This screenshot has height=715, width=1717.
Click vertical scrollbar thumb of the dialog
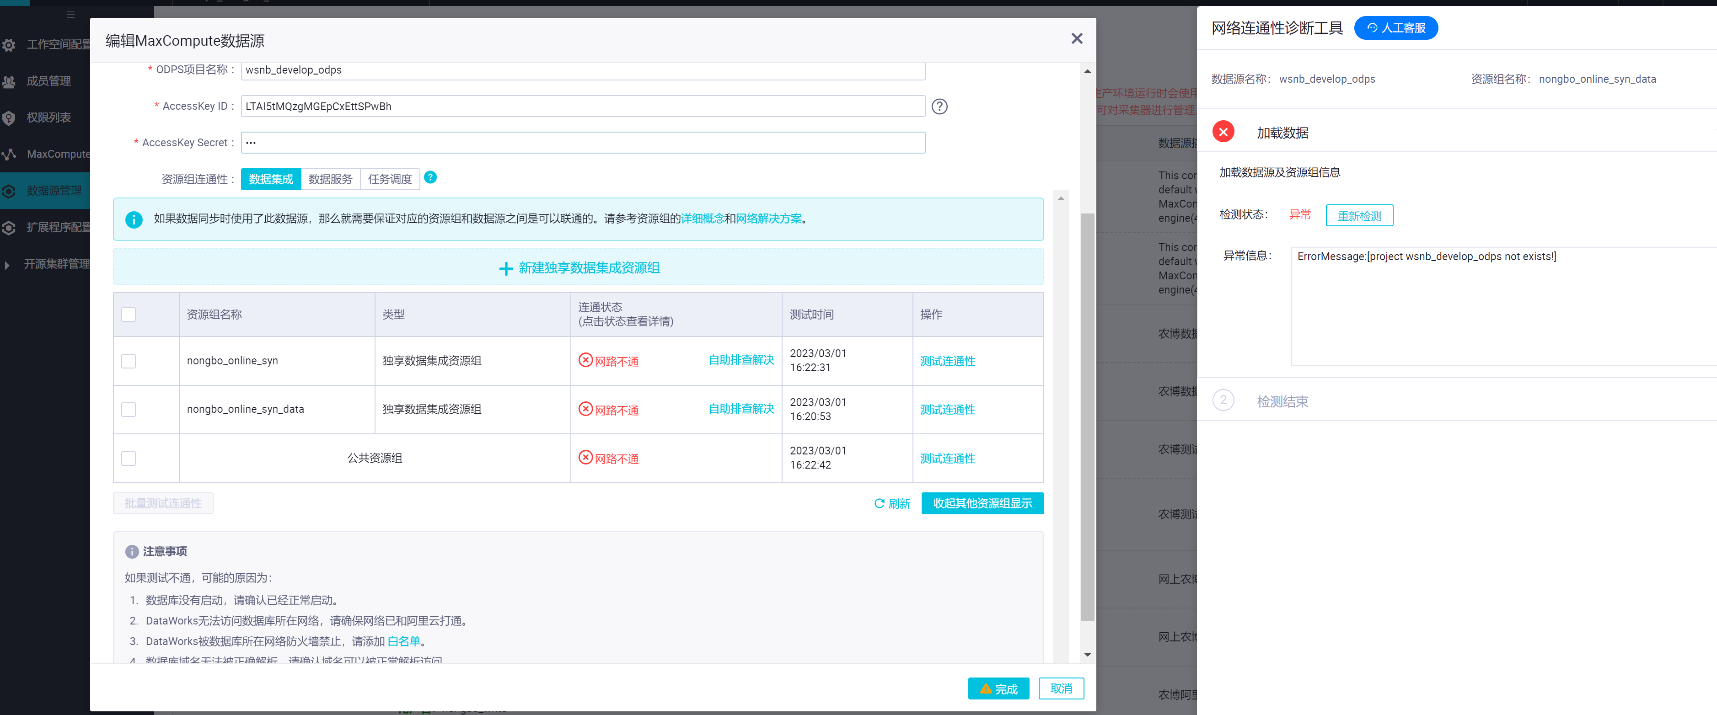click(1087, 416)
